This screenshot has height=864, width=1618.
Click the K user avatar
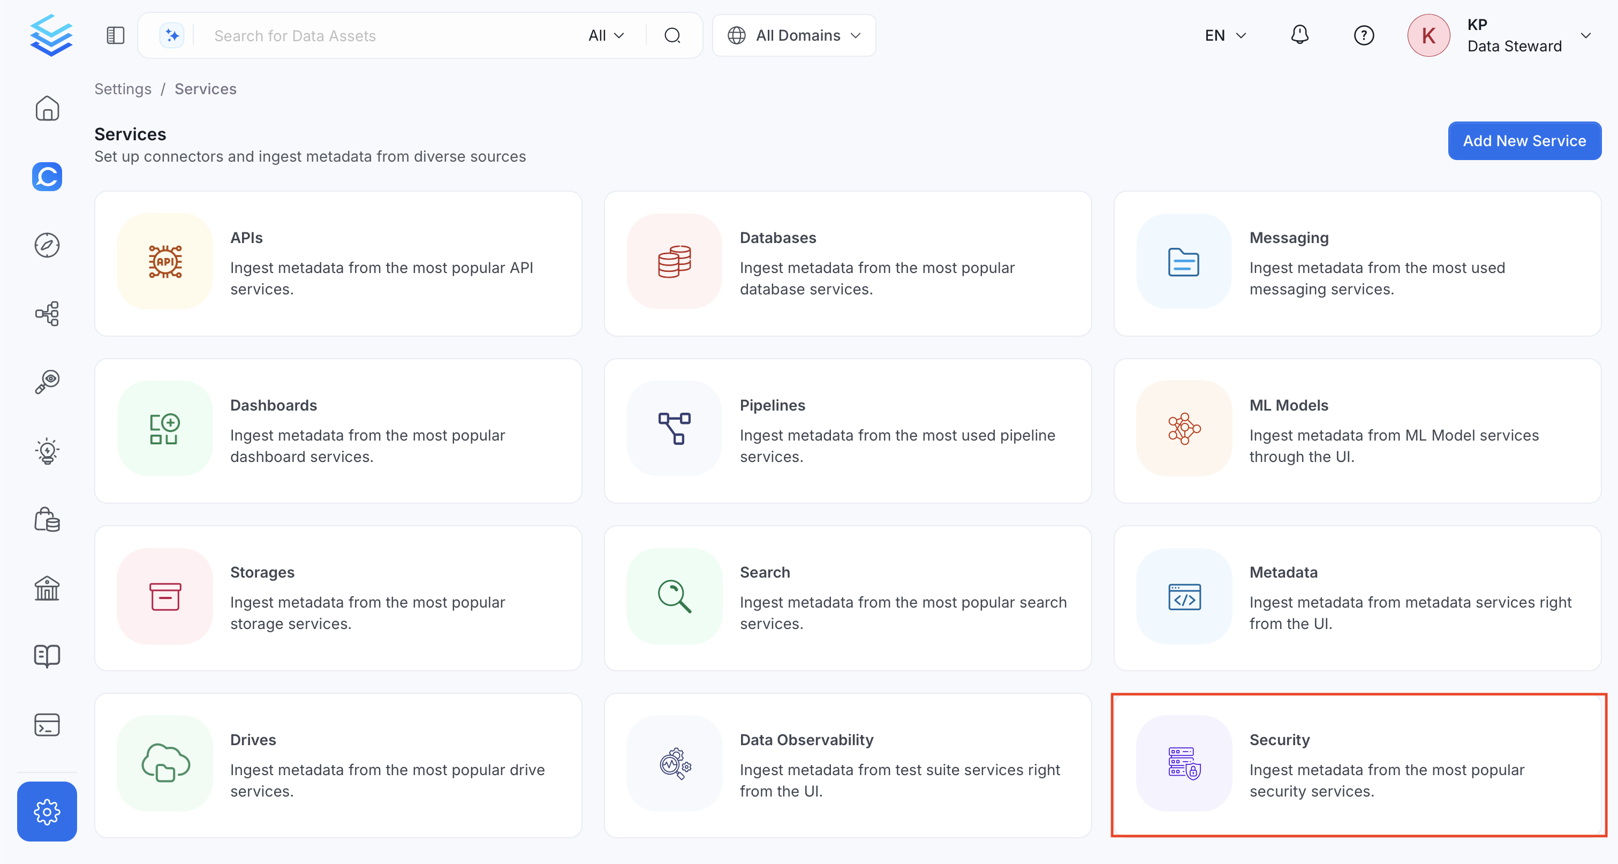pyautogui.click(x=1428, y=36)
